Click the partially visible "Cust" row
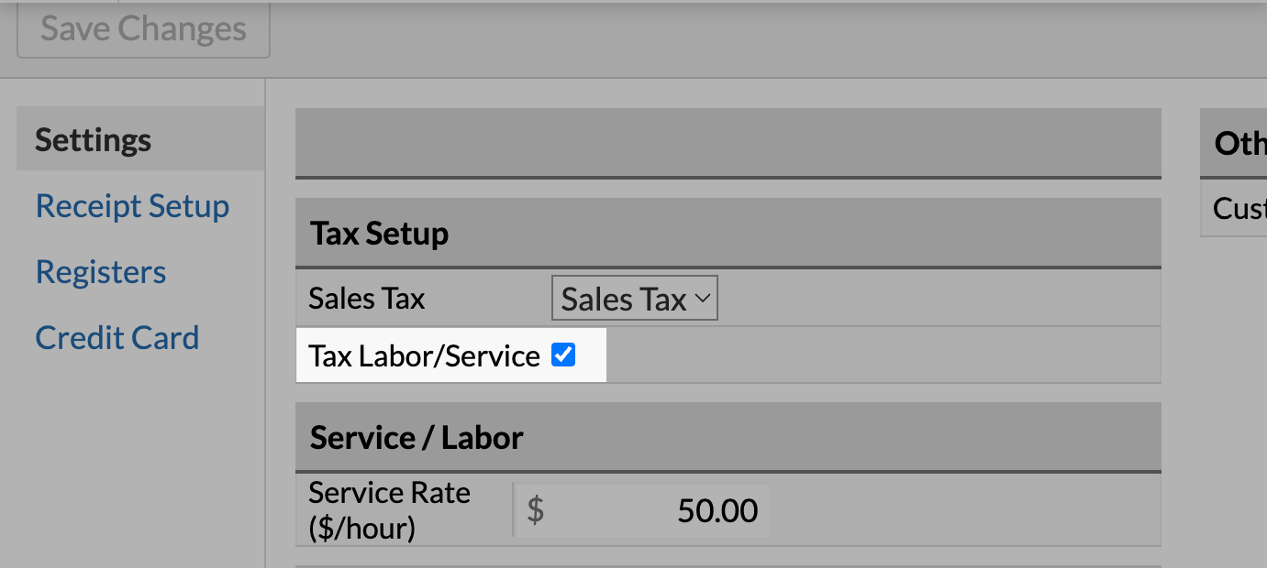The height and width of the screenshot is (568, 1267). pyautogui.click(x=1239, y=209)
